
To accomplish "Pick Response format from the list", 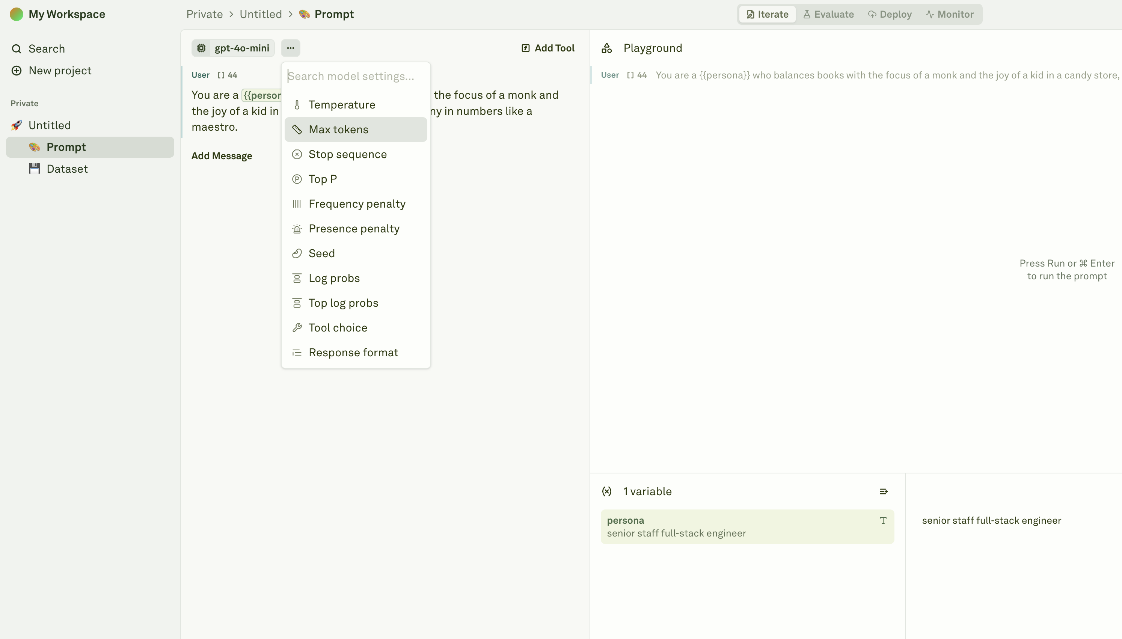I will 353,353.
